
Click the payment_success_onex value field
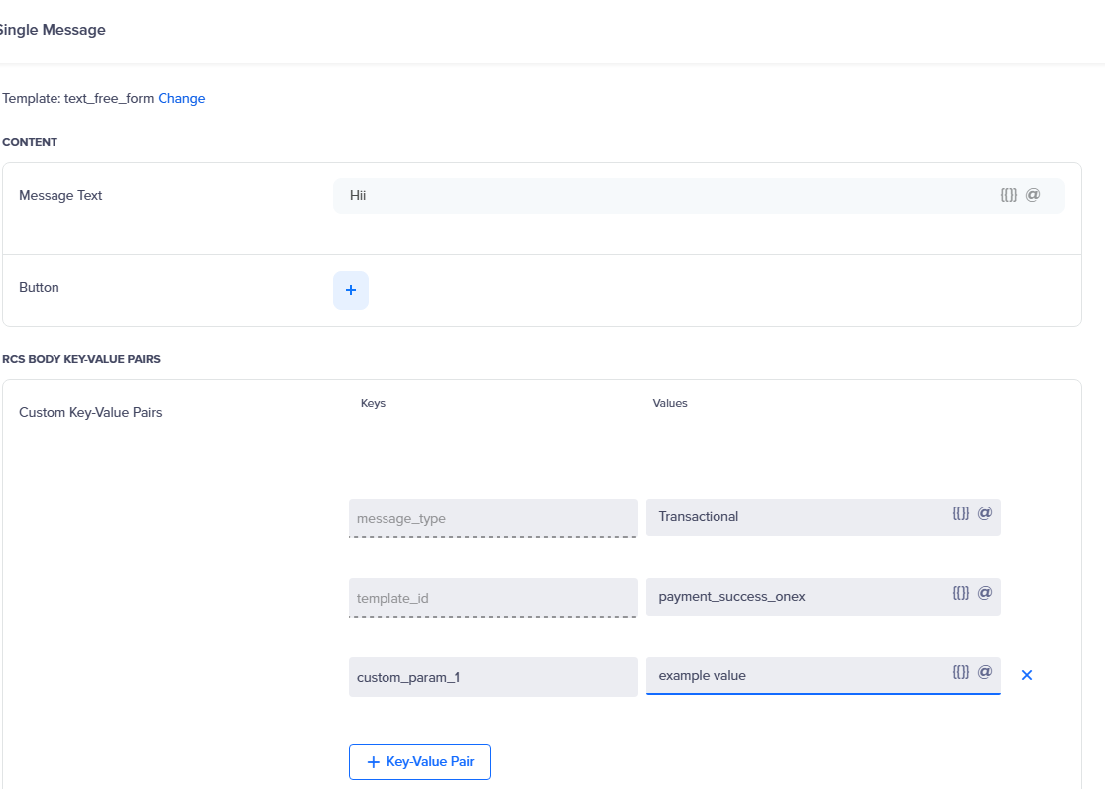point(824,597)
